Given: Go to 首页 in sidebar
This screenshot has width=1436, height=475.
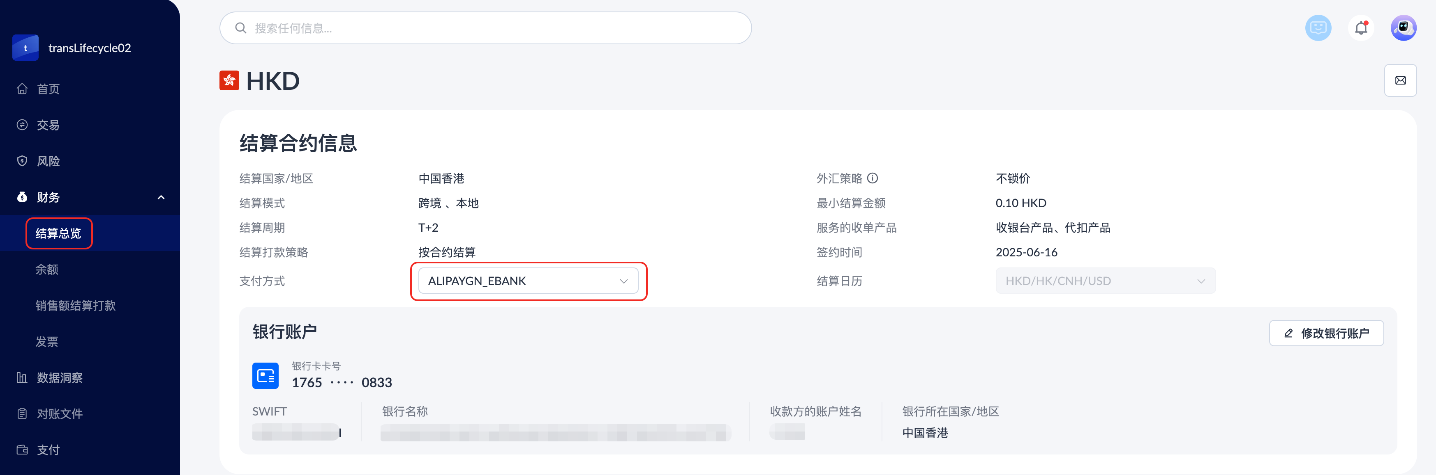Looking at the screenshot, I should [48, 89].
